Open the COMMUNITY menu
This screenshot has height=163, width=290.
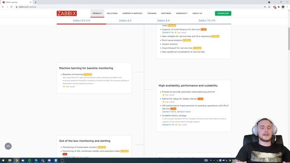click(x=182, y=13)
